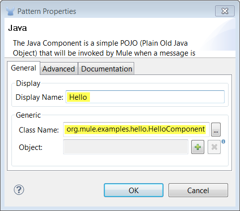Click the grey X remove object icon
Image resolution: width=240 pixels, height=211 pixels.
214,147
